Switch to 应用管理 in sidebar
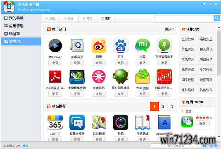This screenshot has width=221, height=149. click(x=21, y=26)
